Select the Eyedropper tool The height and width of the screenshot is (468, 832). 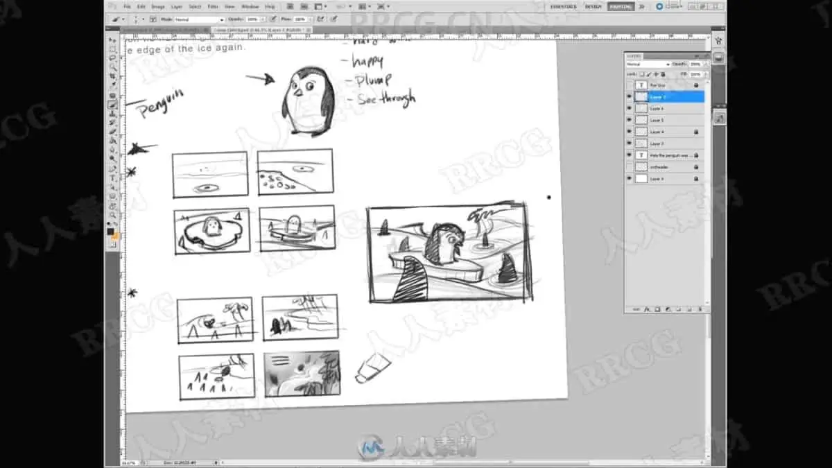coord(112,83)
